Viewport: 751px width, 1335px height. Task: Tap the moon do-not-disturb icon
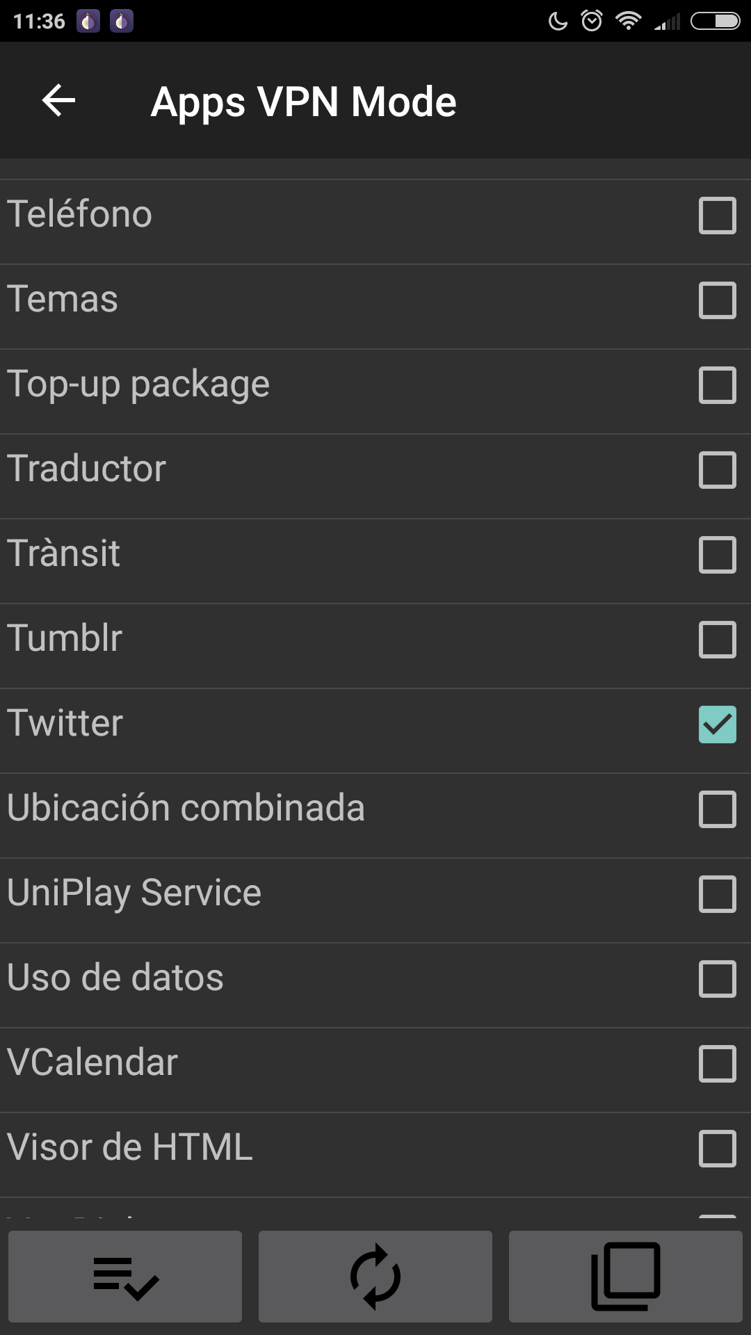pos(558,22)
